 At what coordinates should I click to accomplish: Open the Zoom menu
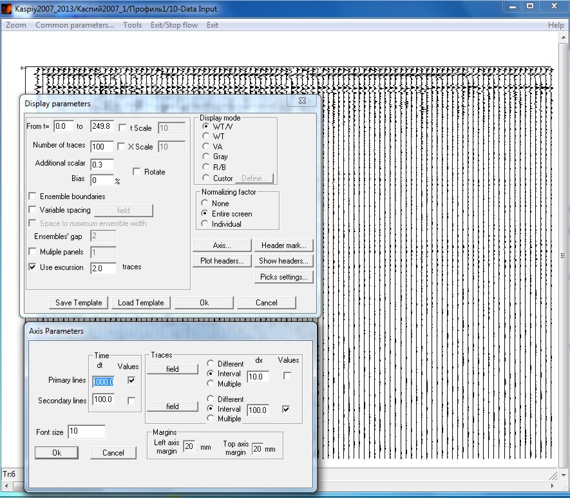16,25
